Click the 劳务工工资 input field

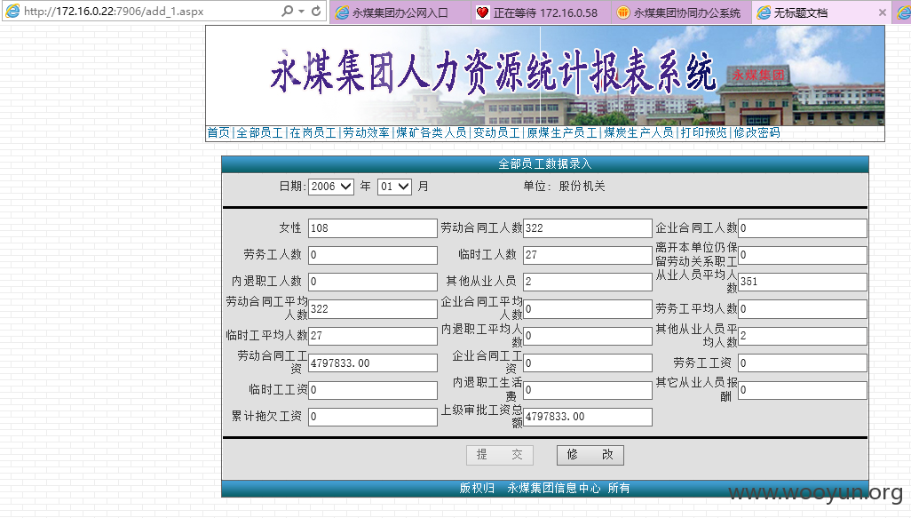pos(803,363)
